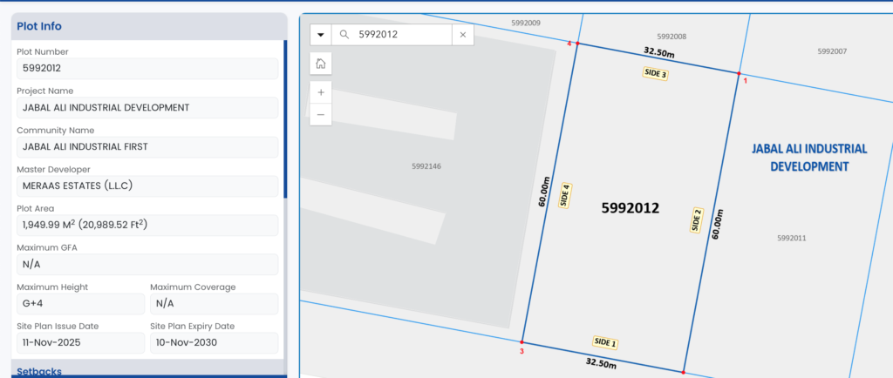Zoom in on the map
Screen dimensions: 893x378
pyautogui.click(x=321, y=92)
